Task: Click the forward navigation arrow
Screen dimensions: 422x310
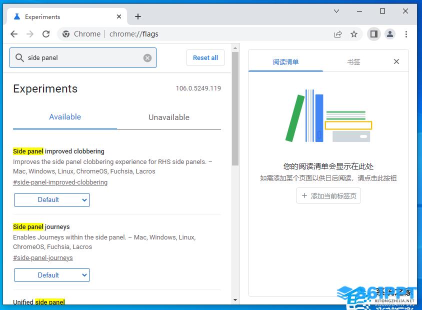Action: tap(30, 34)
